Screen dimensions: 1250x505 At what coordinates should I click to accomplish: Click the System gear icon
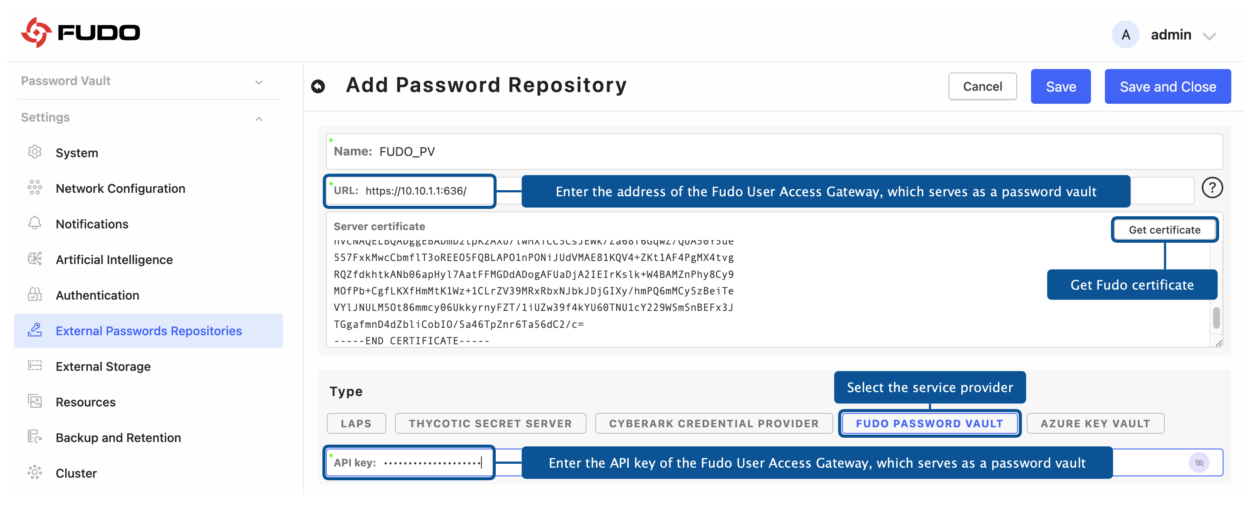(35, 152)
